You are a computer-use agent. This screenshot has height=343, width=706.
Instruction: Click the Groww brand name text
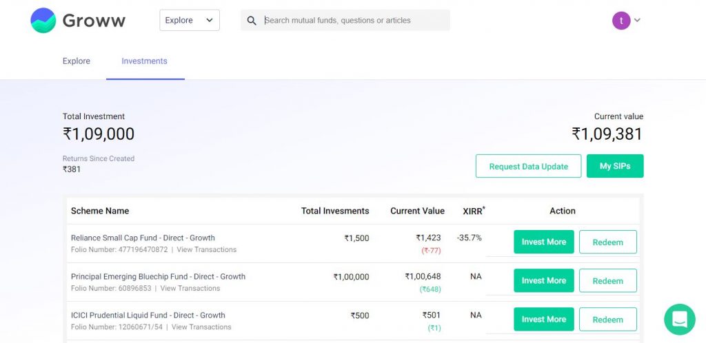pos(94,21)
